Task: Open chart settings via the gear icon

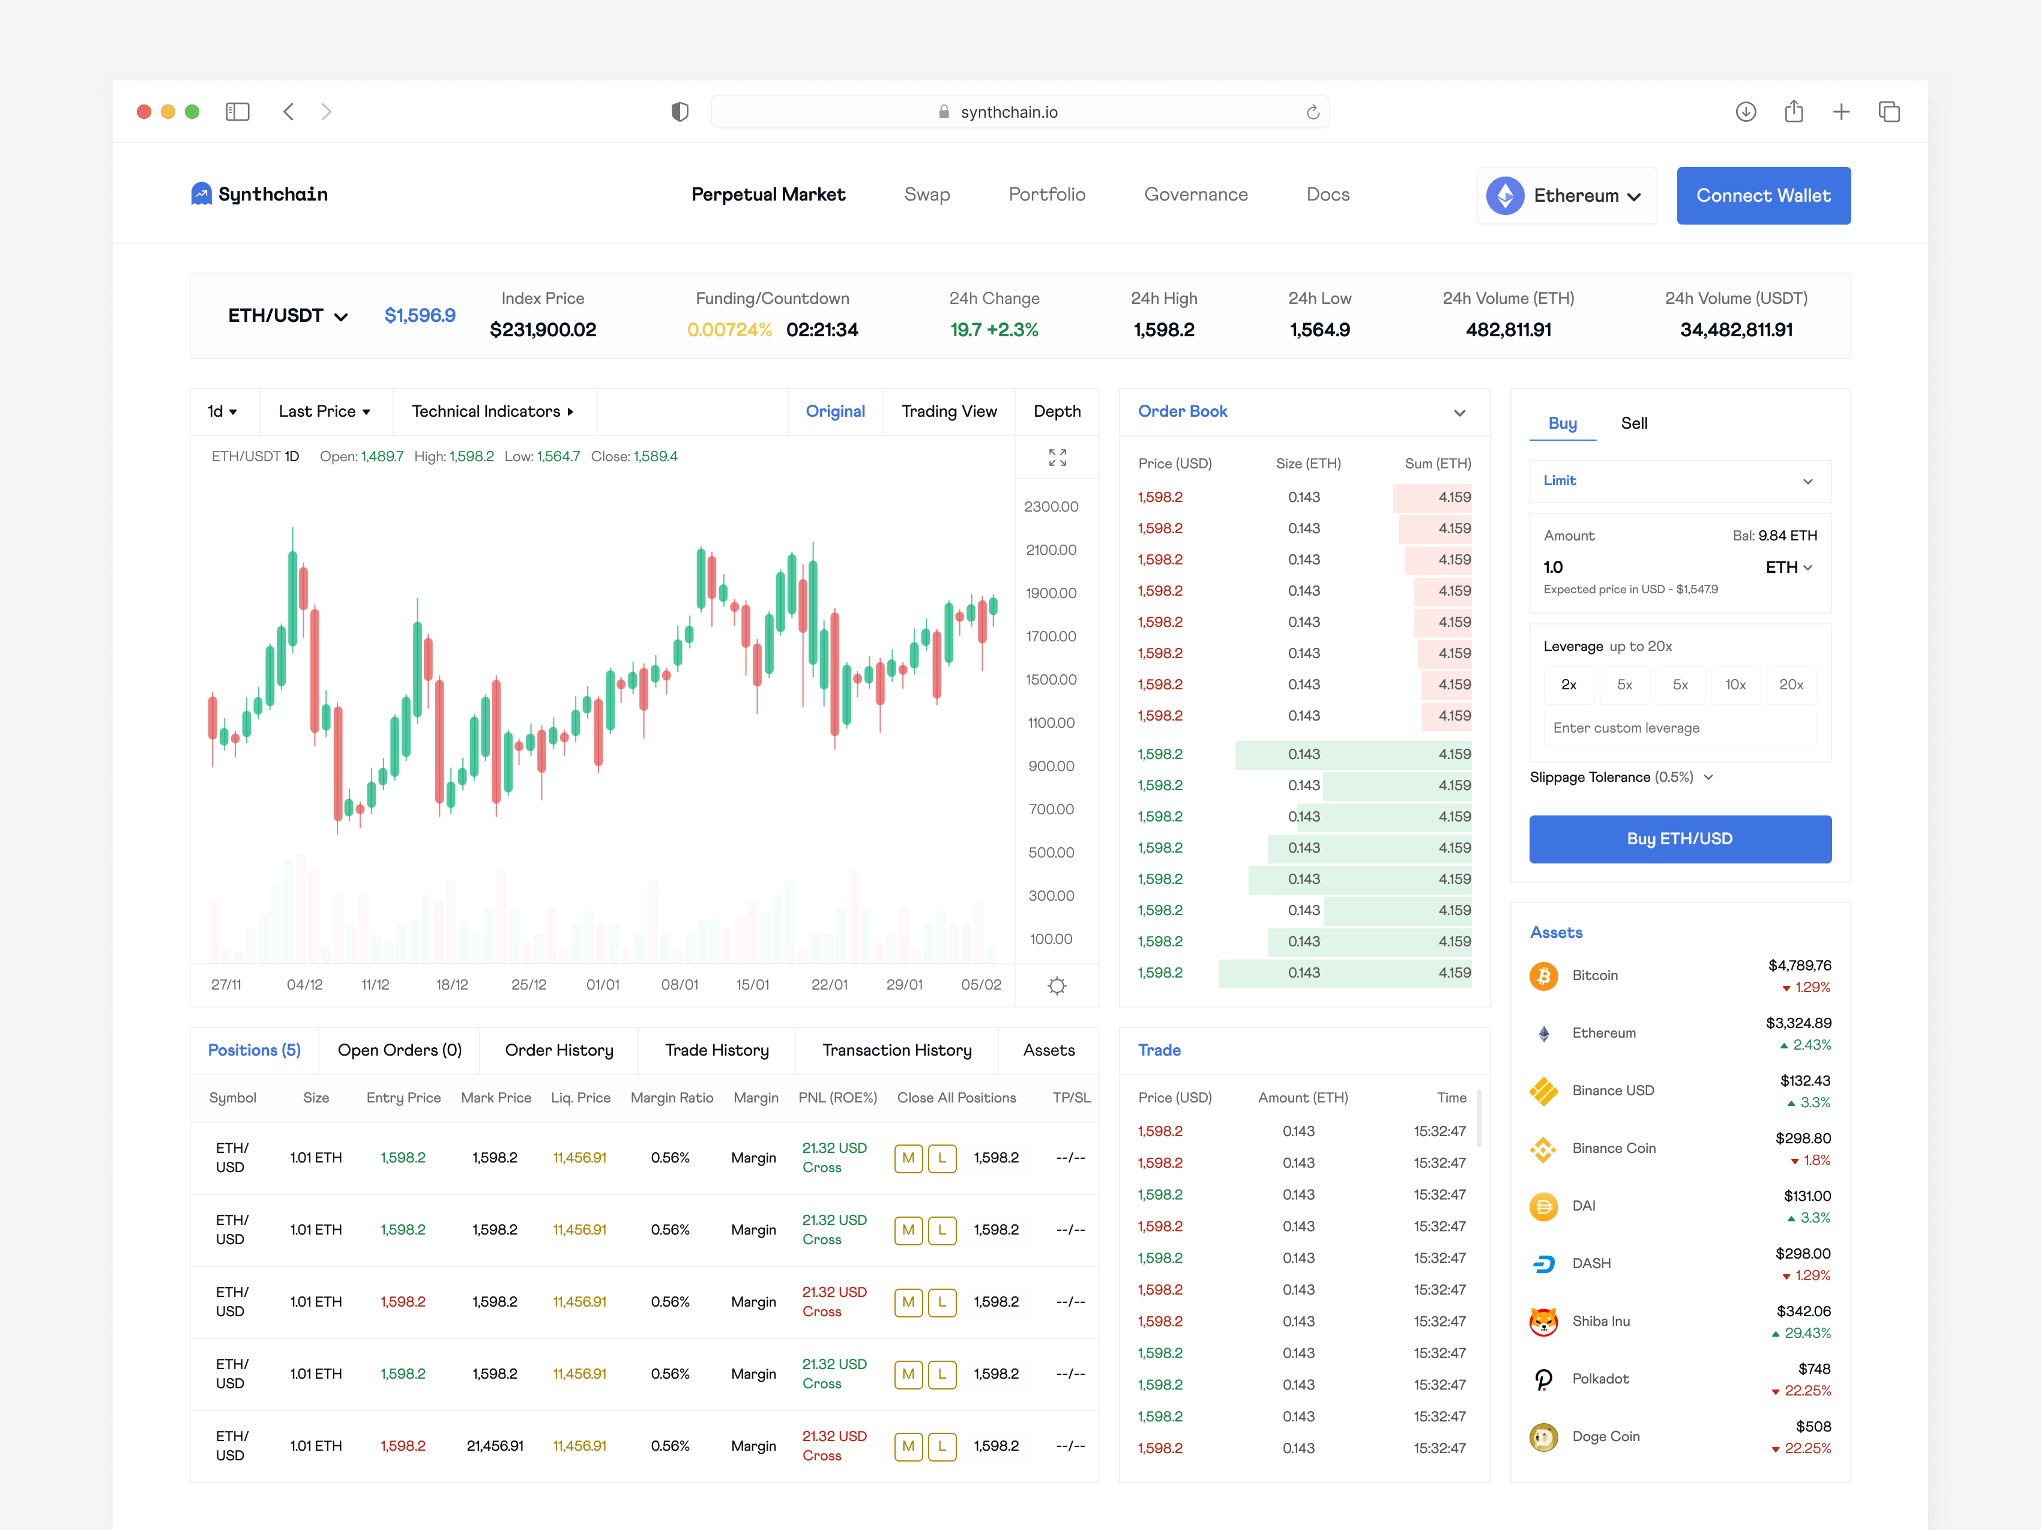Action: pyautogui.click(x=1057, y=985)
